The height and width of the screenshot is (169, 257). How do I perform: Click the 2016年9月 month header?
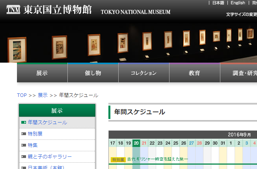click(239, 135)
